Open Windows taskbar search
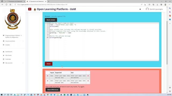The image size is (172, 96). (x=5, y=95)
